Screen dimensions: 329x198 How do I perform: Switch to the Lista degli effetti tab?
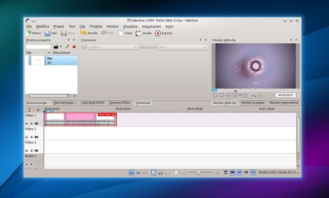point(93,103)
